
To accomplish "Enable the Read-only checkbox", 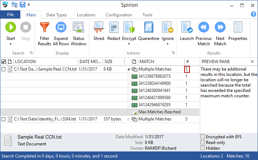I will pos(203,142).
